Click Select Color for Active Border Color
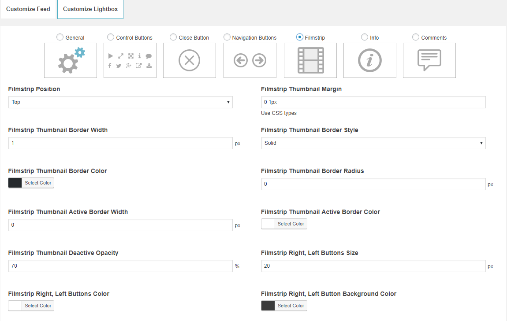The height and width of the screenshot is (321, 507). pos(291,224)
